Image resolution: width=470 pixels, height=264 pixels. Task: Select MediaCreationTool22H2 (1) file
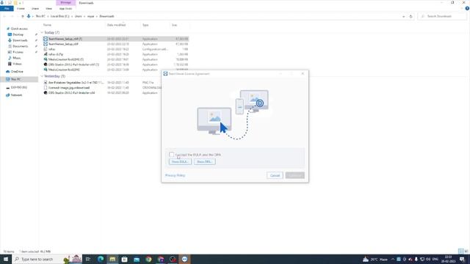tap(116, 59)
